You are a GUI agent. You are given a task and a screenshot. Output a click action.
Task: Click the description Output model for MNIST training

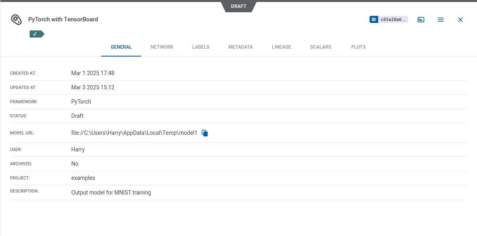pos(111,193)
